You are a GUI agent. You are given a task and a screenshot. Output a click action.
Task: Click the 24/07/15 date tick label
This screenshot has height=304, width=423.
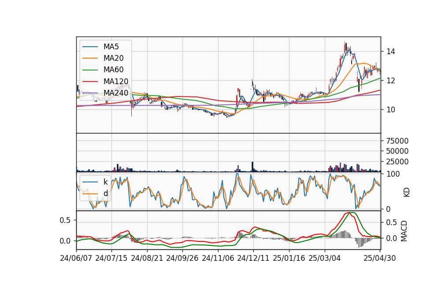[111, 258]
